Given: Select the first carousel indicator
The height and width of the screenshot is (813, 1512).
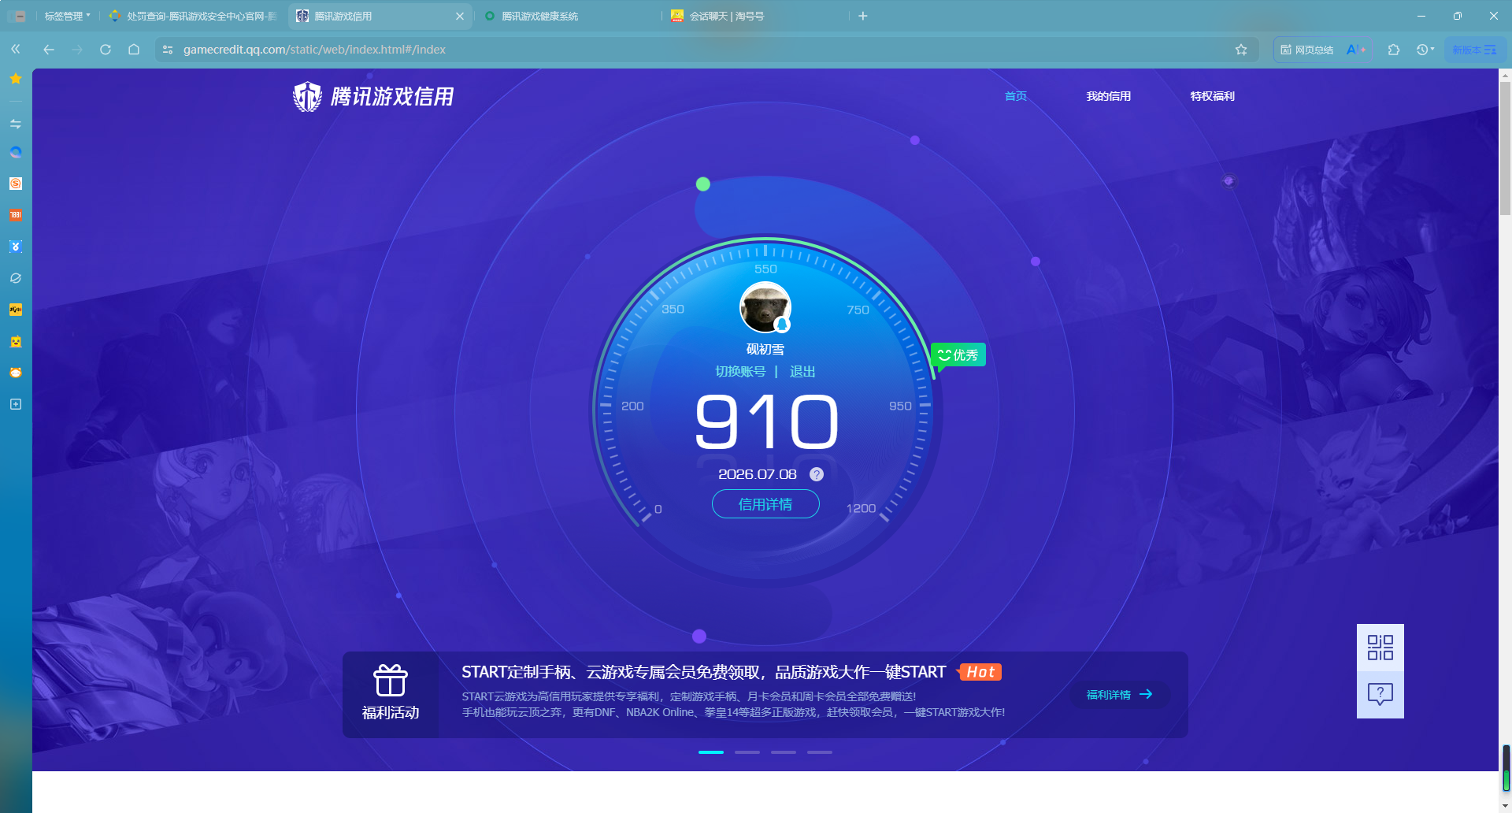Looking at the screenshot, I should [x=711, y=752].
